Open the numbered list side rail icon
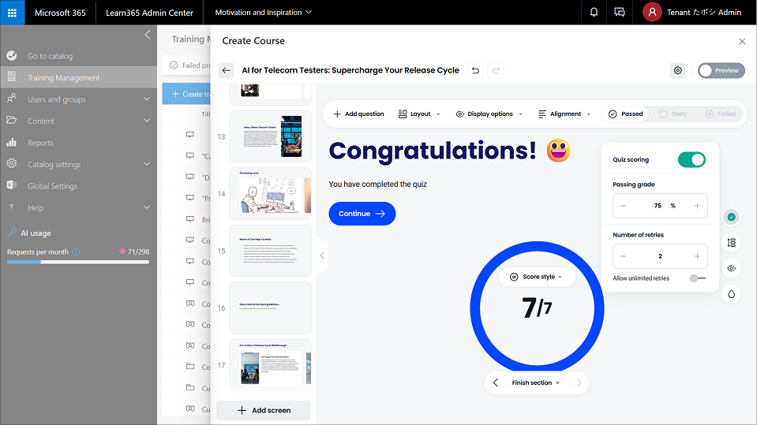This screenshot has height=425, width=757. [731, 243]
